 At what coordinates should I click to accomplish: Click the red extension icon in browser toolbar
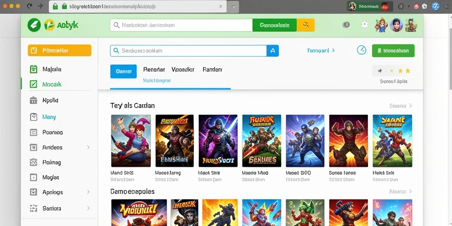(416, 6)
